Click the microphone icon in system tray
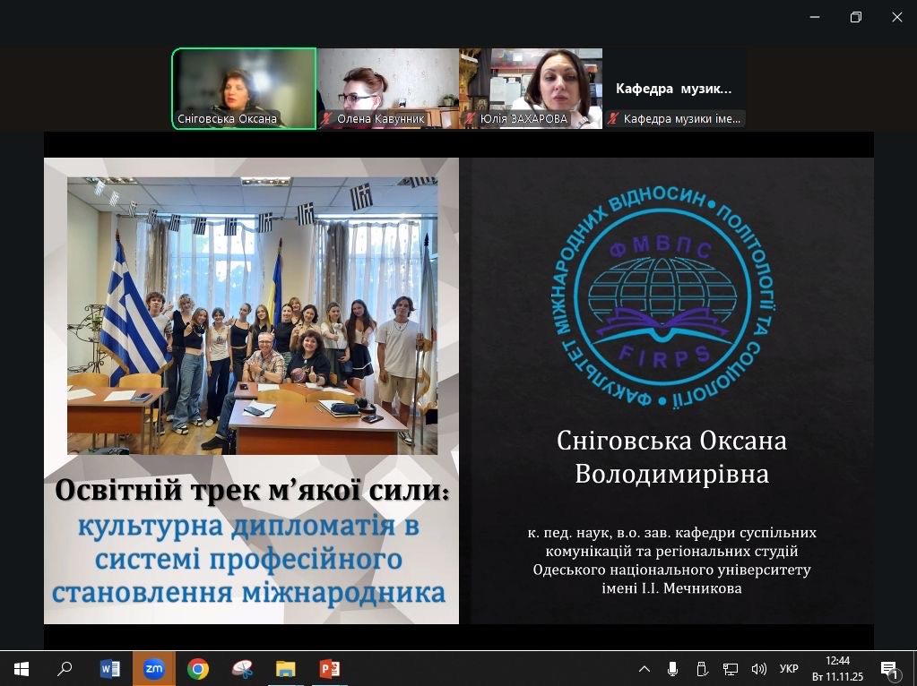 672,668
